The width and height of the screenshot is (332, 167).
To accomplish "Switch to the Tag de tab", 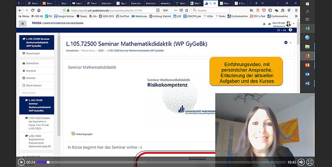I will pos(121,3).
